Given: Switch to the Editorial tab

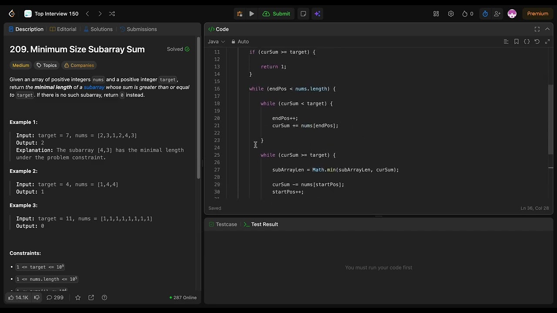Looking at the screenshot, I should tap(63, 29).
